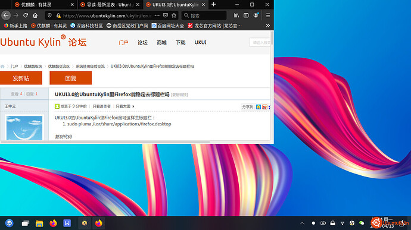Viewport: 411px width, 230px height.
Task: Close the 优麒麟 - 有其灵 tab
Action: coord(72,4)
